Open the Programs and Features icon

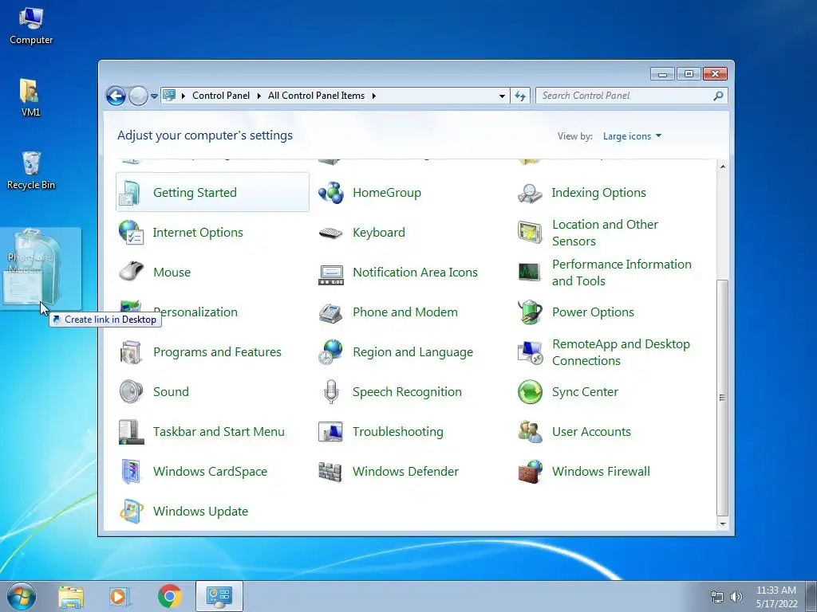click(130, 352)
